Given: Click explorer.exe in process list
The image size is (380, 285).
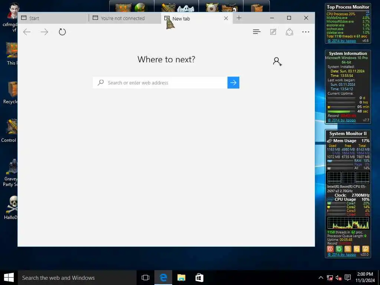Looking at the screenshot, I should [x=335, y=25].
